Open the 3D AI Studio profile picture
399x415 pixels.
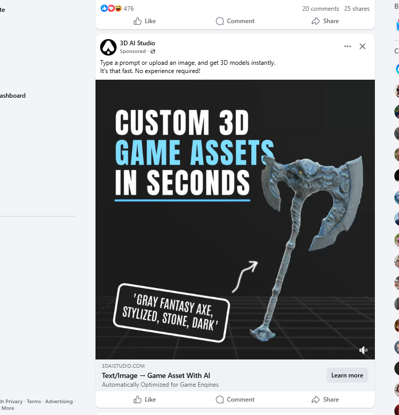pos(108,47)
